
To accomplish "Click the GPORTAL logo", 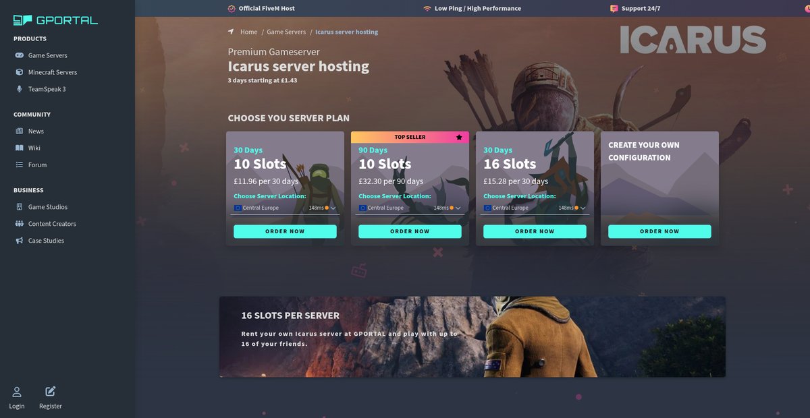I will tap(55, 20).
